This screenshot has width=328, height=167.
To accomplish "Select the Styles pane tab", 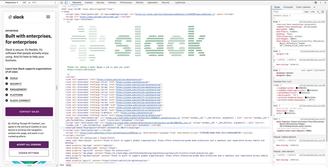I will click(x=277, y=7).
